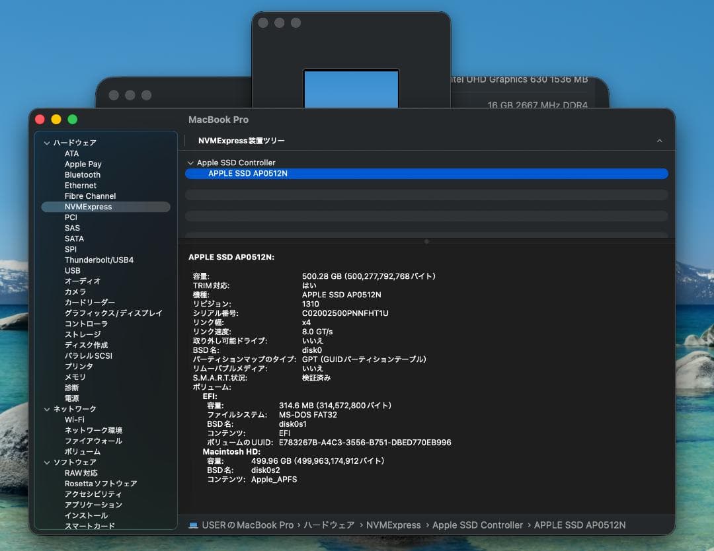Select アプリケーション in the sidebar
This screenshot has height=551, width=714.
(93, 505)
